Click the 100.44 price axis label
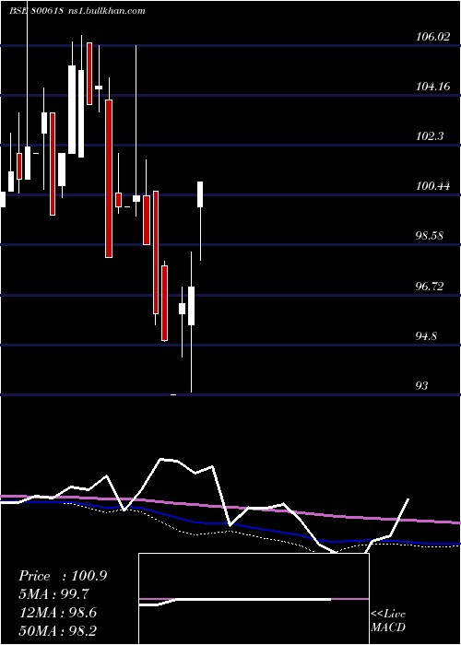 tap(432, 186)
